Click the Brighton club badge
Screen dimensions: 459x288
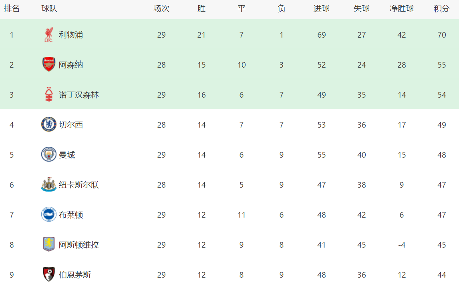(x=48, y=215)
